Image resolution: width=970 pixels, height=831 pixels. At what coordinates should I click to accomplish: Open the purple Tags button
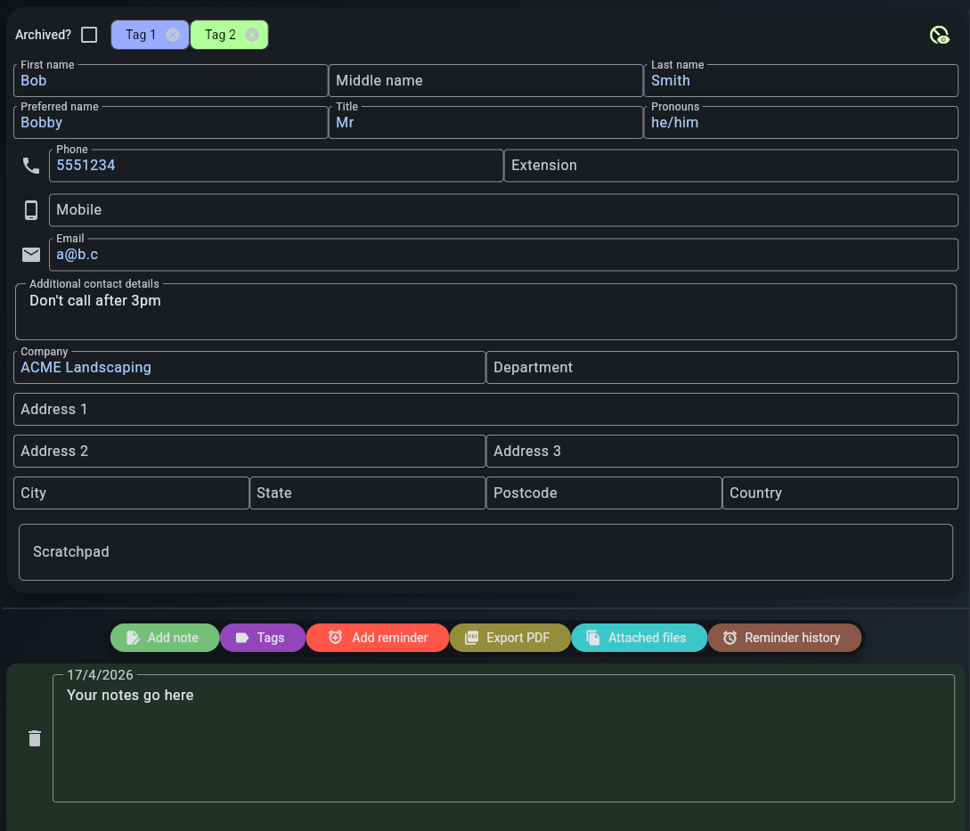tap(262, 638)
